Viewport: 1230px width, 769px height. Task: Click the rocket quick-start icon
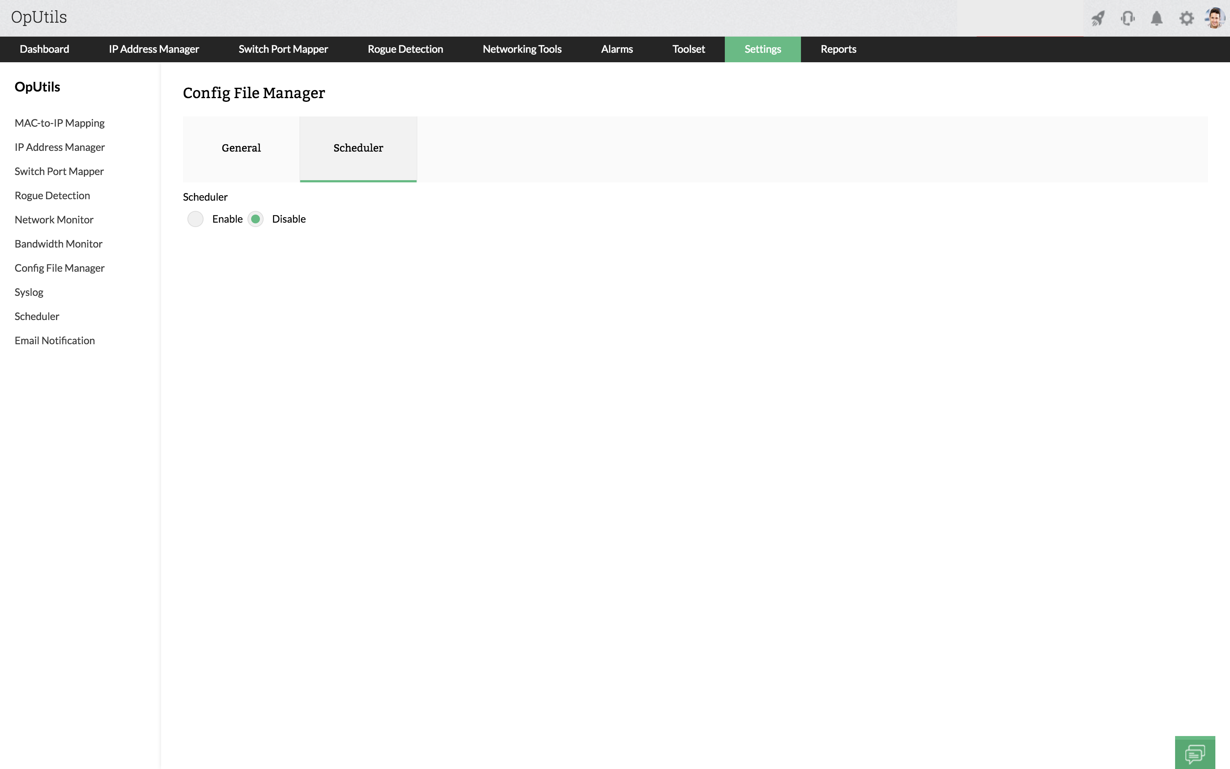(1098, 19)
